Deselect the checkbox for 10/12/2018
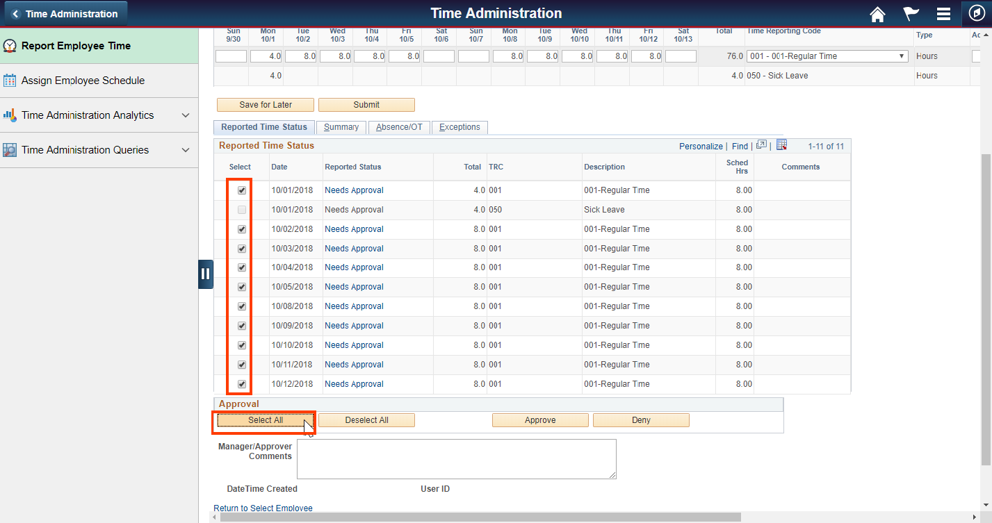This screenshot has height=523, width=992. pyautogui.click(x=241, y=383)
